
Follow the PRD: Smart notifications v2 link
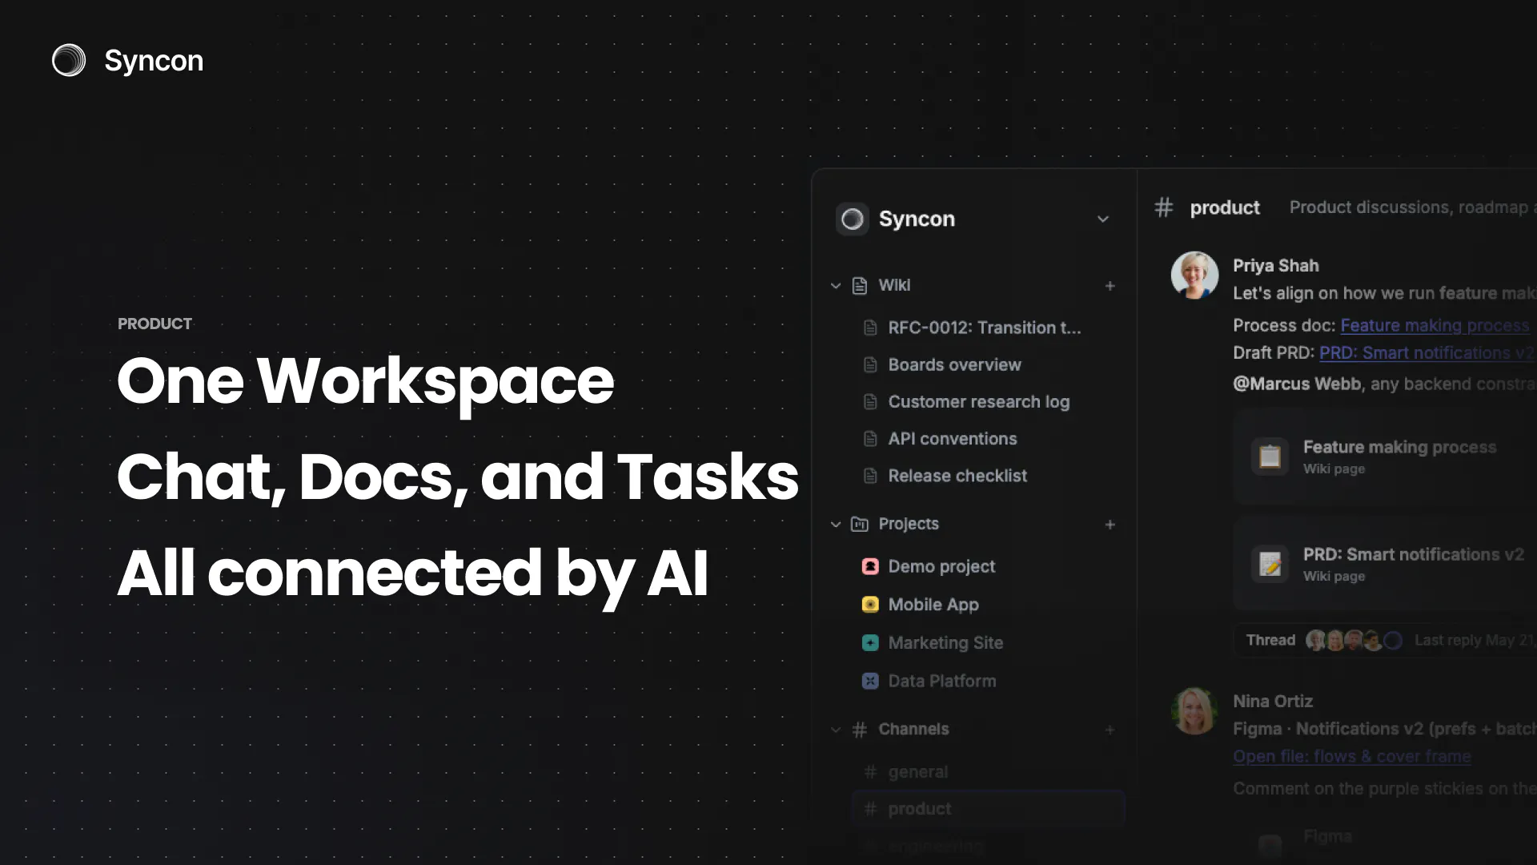(1426, 352)
